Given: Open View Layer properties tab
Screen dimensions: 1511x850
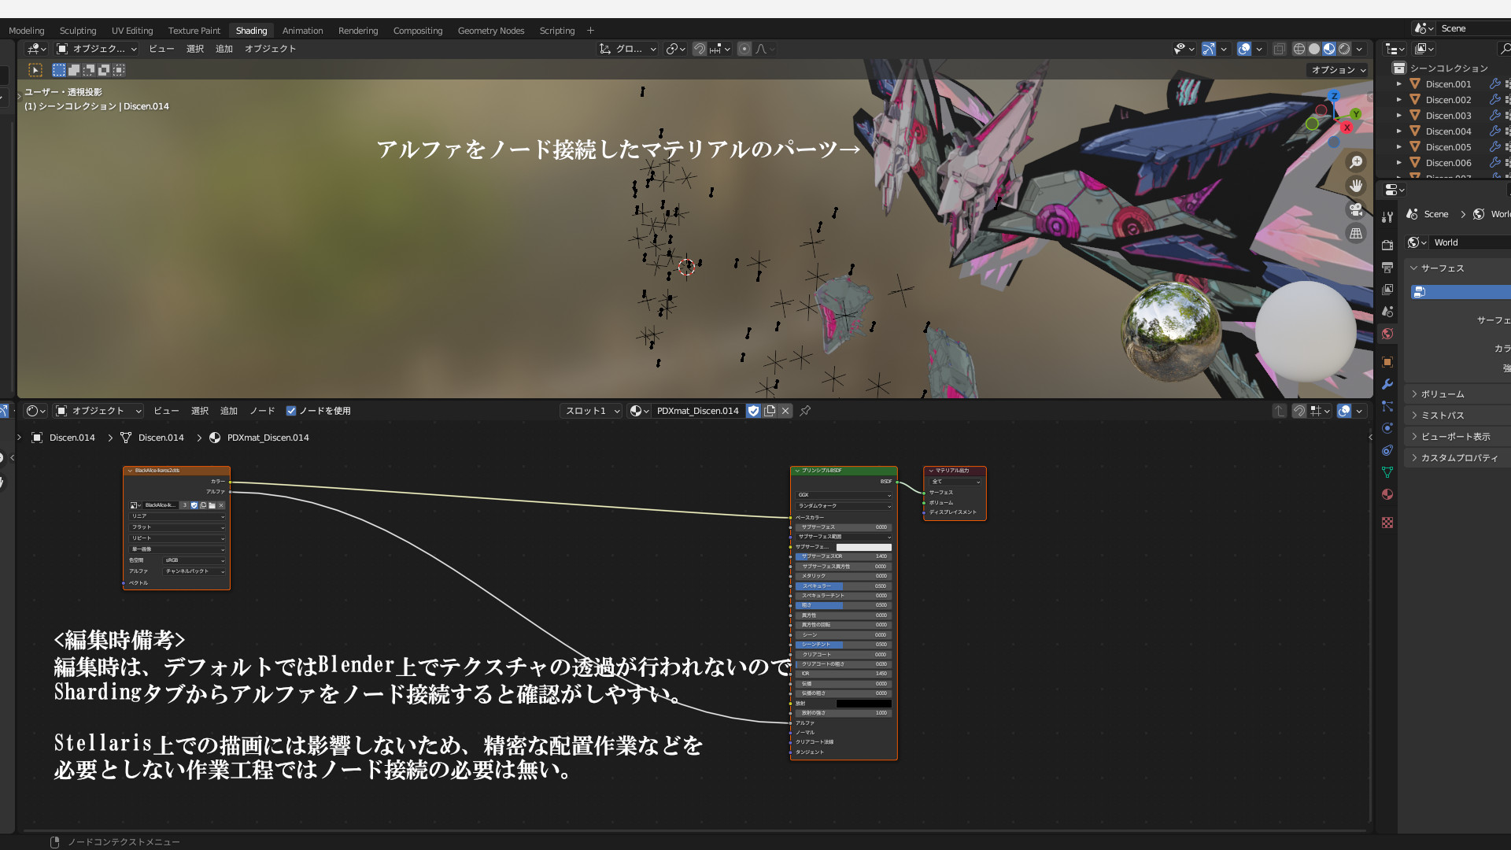Looking at the screenshot, I should (x=1387, y=290).
